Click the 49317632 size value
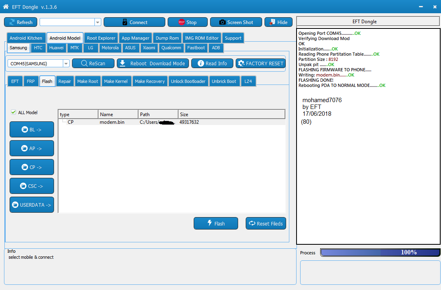The image size is (441, 290). coord(189,122)
